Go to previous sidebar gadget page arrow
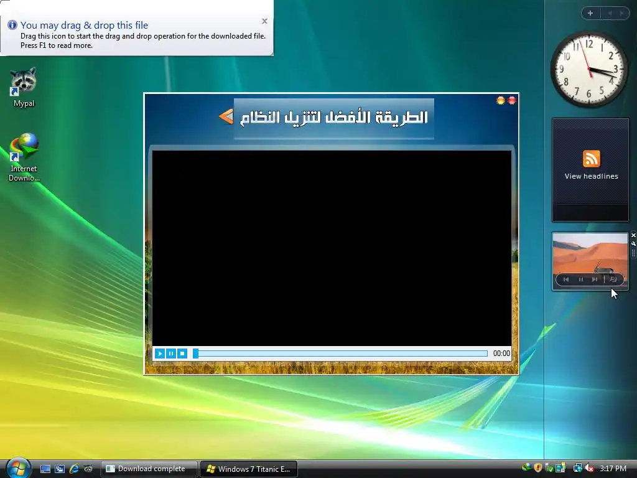Image resolution: width=637 pixels, height=478 pixels. click(x=610, y=13)
